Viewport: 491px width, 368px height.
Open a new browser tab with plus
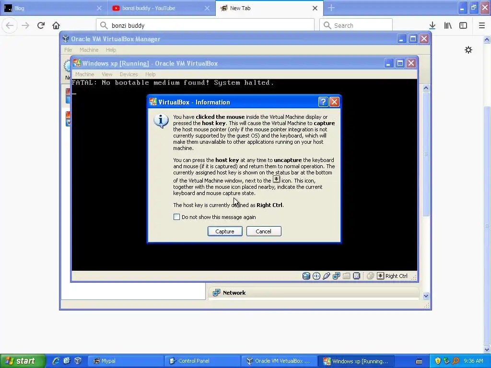coord(331,8)
